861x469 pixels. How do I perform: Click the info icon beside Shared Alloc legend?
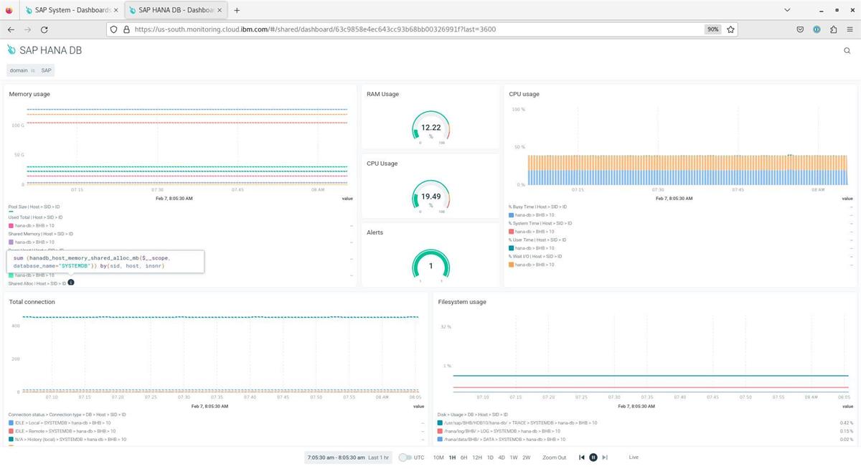point(71,283)
